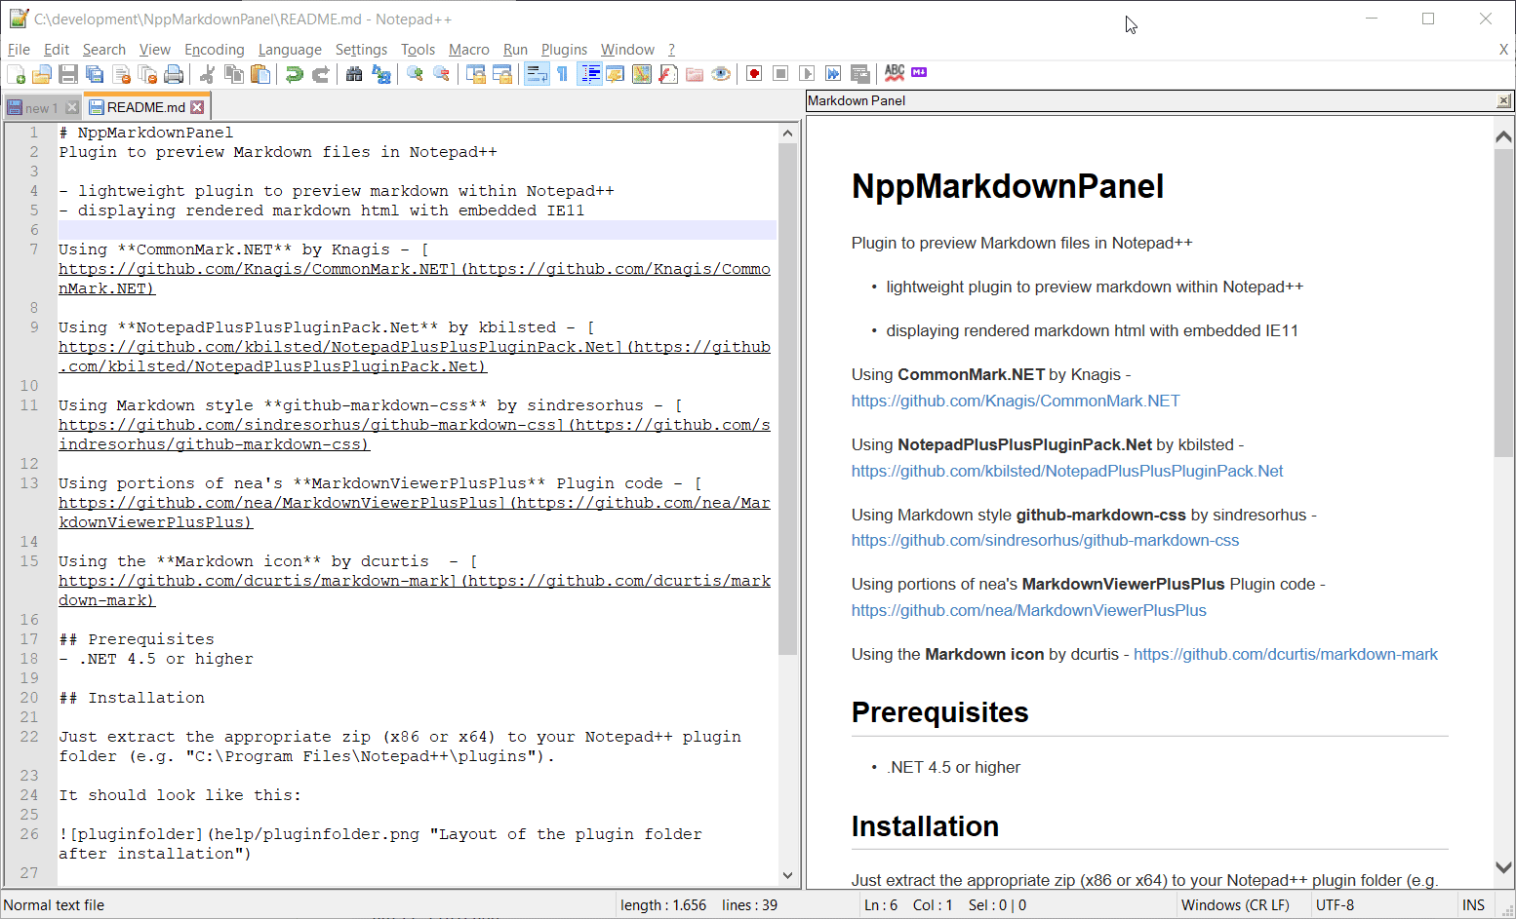Open the Replace dialog from the toolbar
This screenshot has width=1516, height=919.
tap(380, 74)
